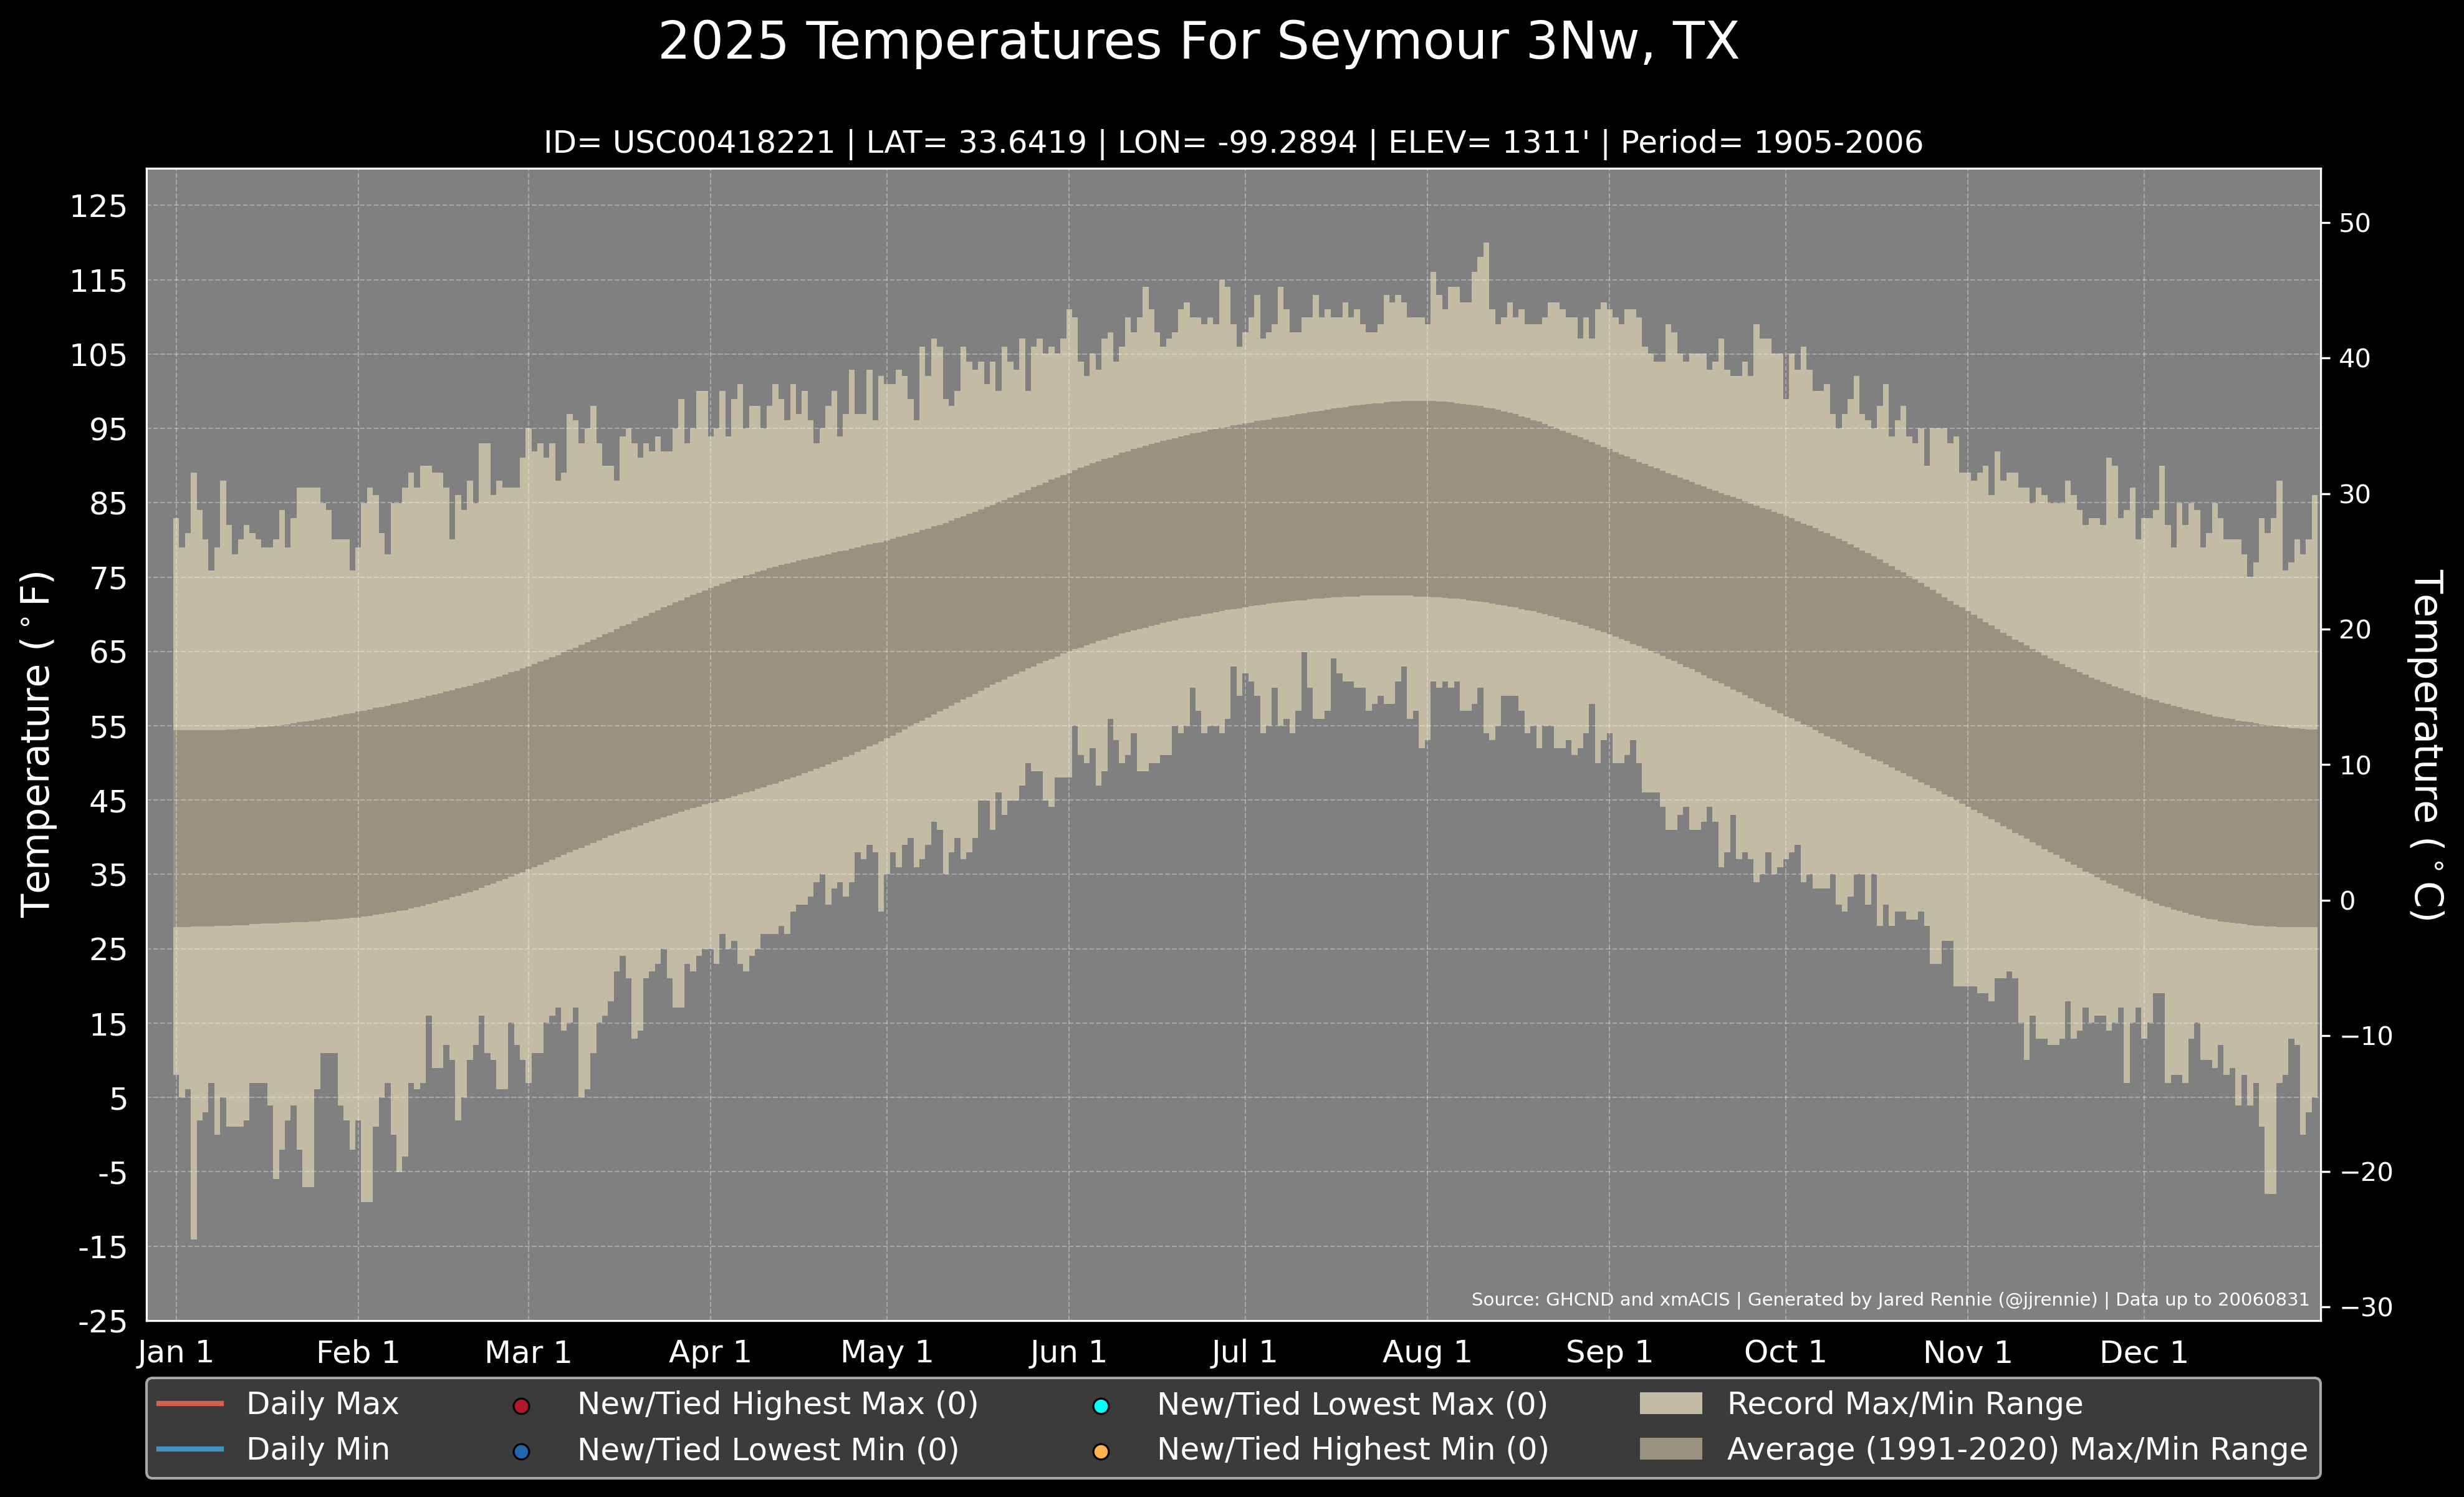Screen dimensions: 2464x1497
Task: Click the 45 Fahrenheit axis tick label
Action: pyautogui.click(x=109, y=802)
